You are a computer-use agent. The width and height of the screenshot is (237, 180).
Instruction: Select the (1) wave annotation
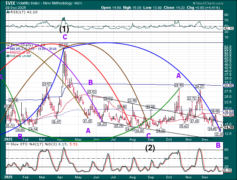pos(64,29)
